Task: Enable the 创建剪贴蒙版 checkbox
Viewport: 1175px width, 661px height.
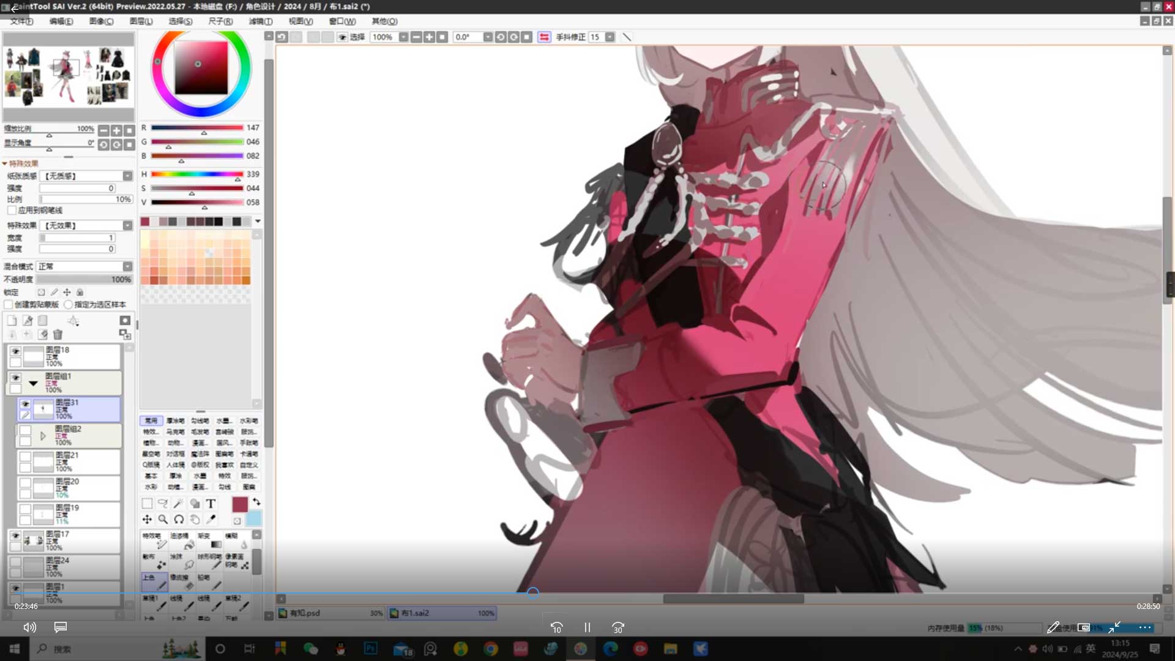Action: click(9, 304)
